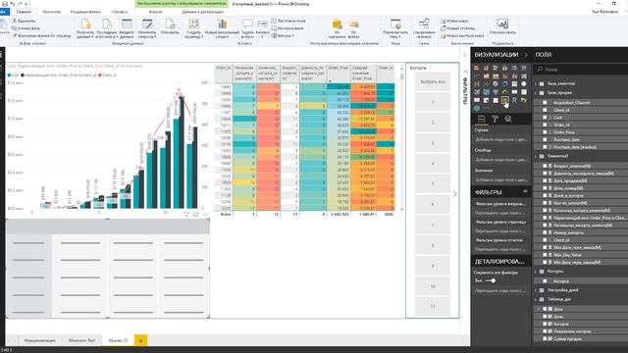Click Новая быстрая мера (Quick measure)
The height and width of the screenshot is (353, 628).
[462, 35]
